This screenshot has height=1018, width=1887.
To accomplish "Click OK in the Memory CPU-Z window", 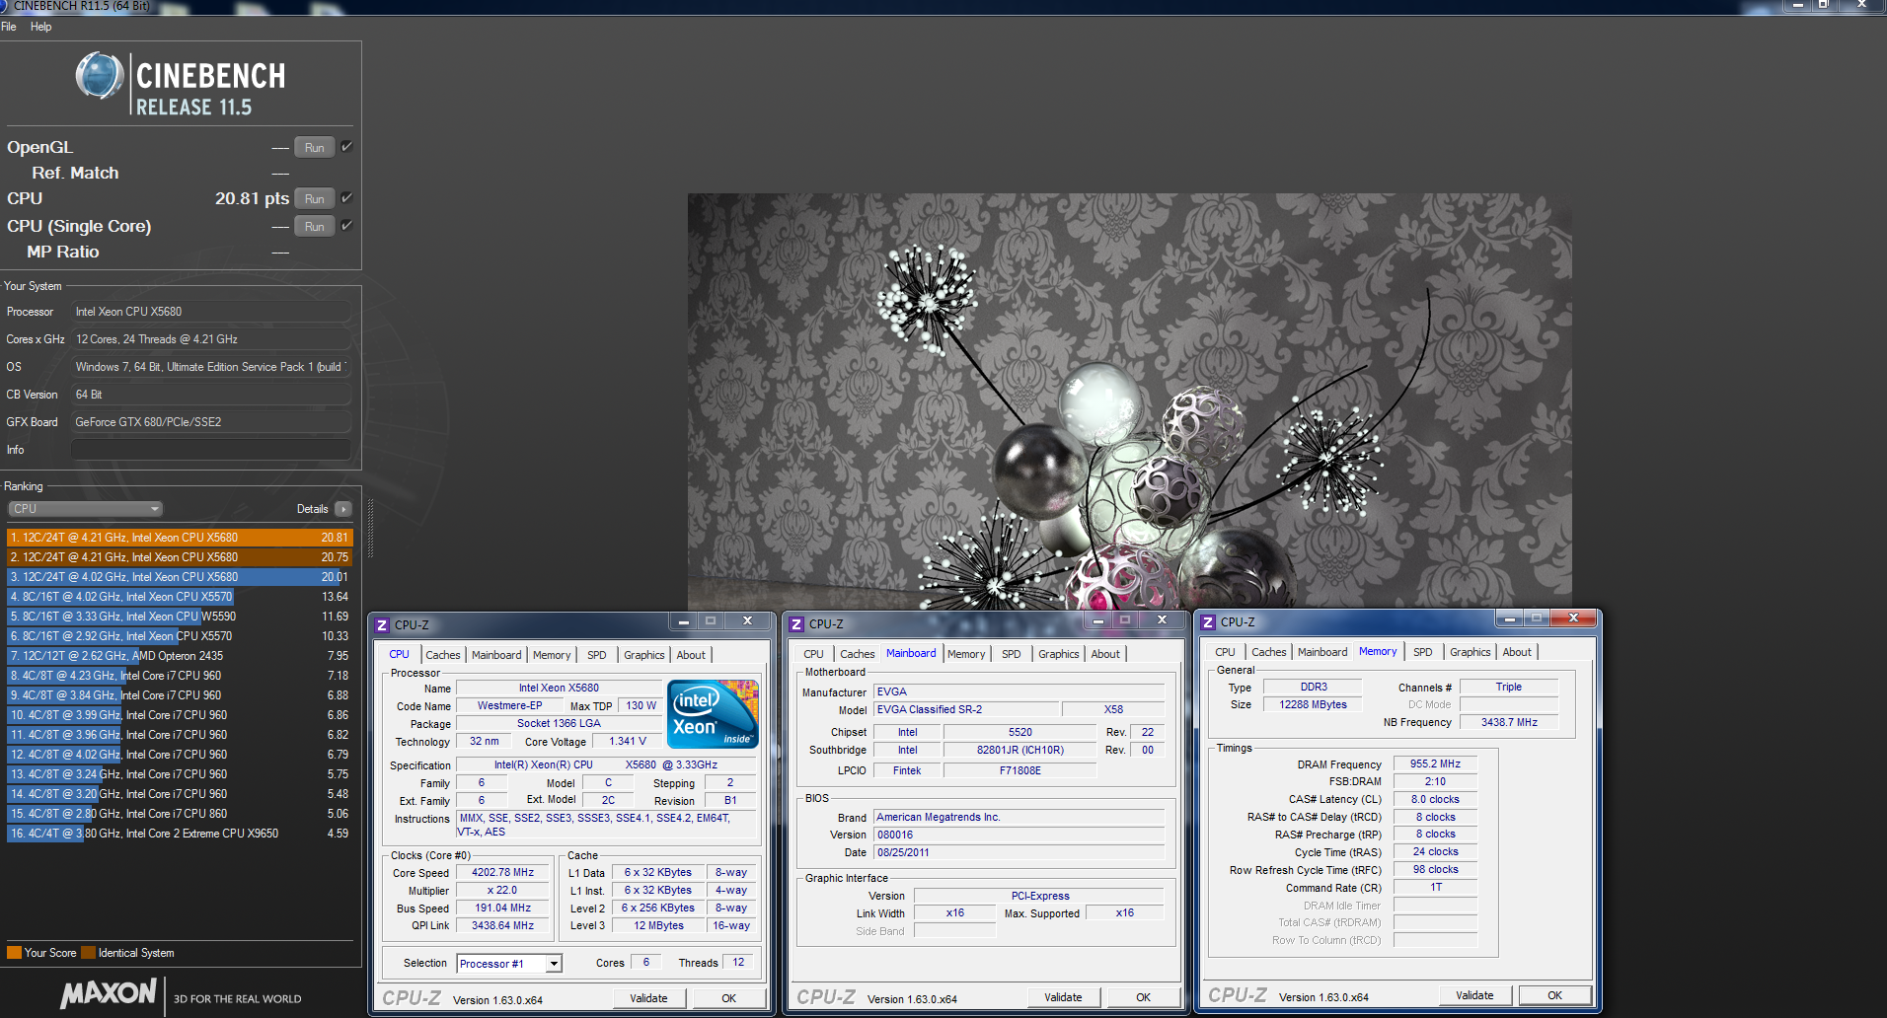I will tap(1554, 995).
